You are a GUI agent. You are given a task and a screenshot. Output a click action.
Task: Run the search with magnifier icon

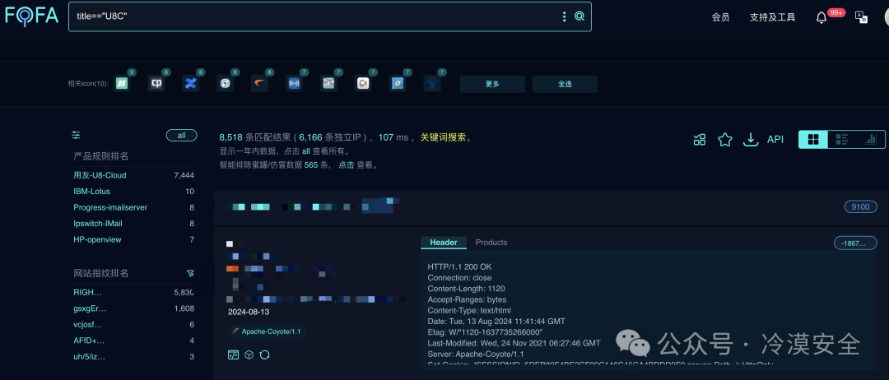tap(579, 16)
